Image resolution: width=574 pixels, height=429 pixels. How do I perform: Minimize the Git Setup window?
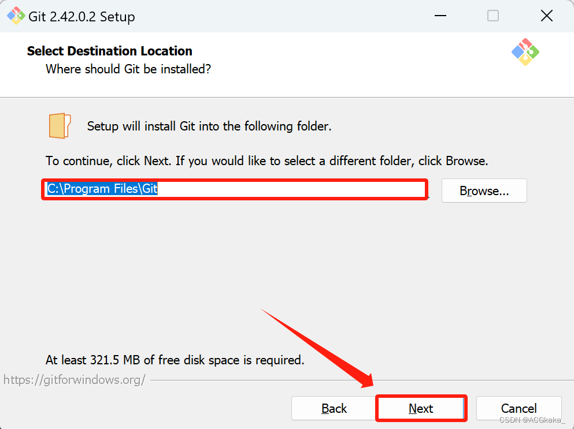440,16
